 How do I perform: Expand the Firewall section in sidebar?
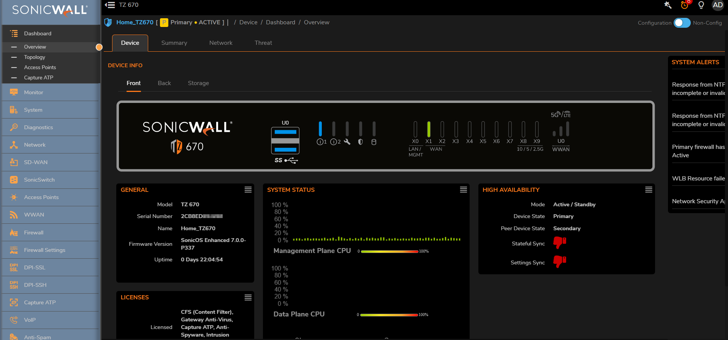coord(34,232)
